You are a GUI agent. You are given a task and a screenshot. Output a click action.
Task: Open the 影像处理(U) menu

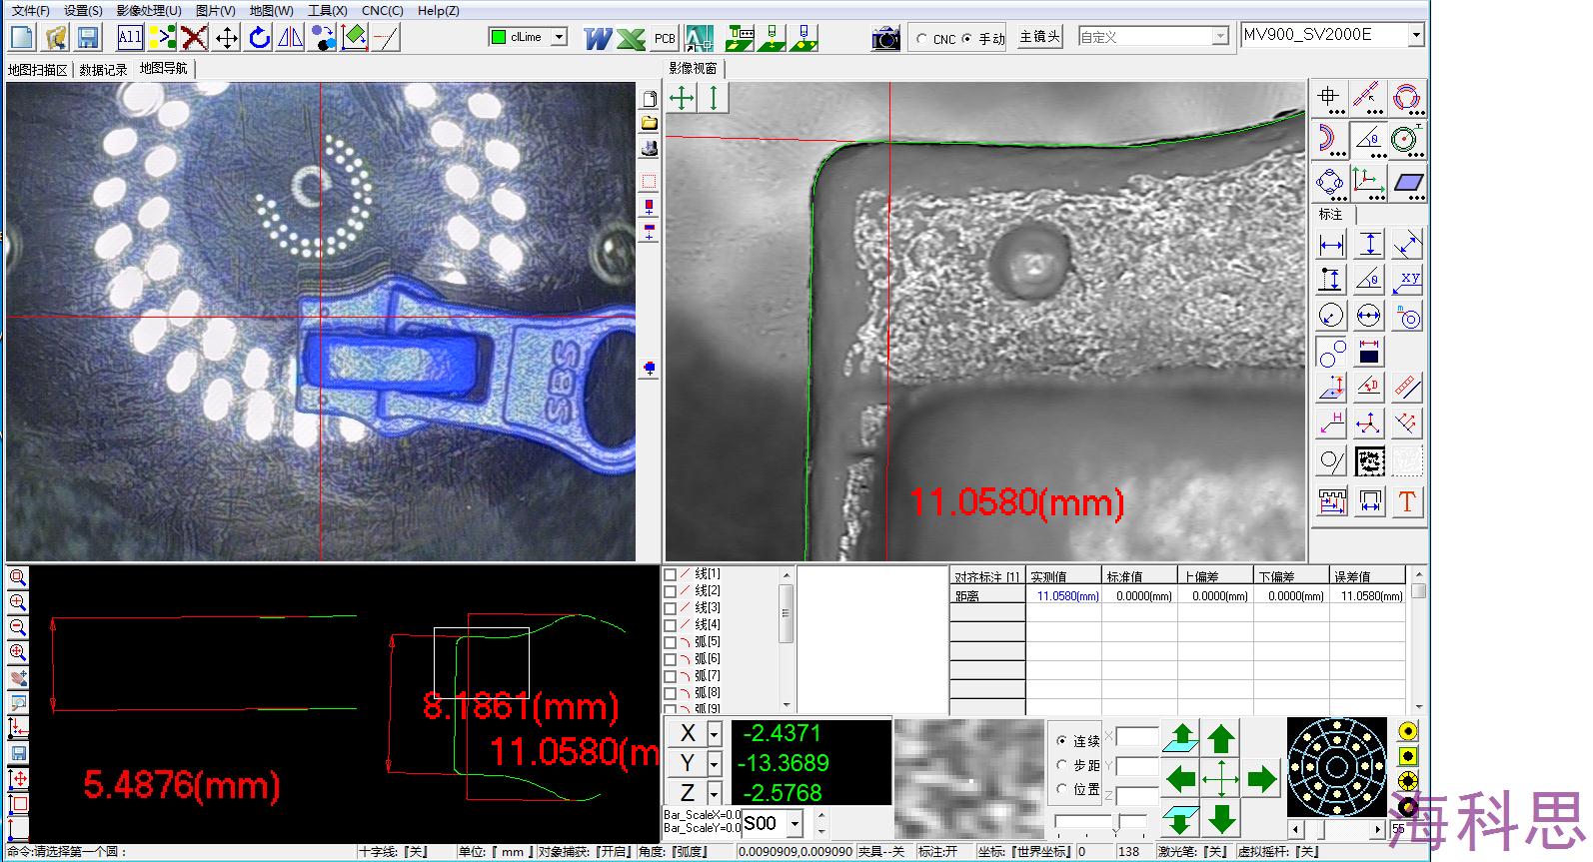coord(149,10)
